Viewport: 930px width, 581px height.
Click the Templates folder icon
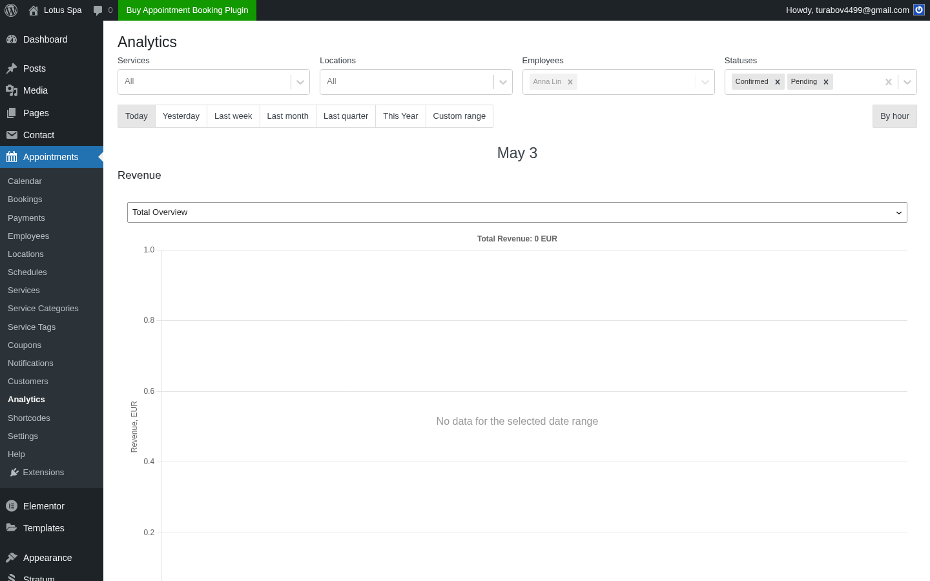[12, 528]
